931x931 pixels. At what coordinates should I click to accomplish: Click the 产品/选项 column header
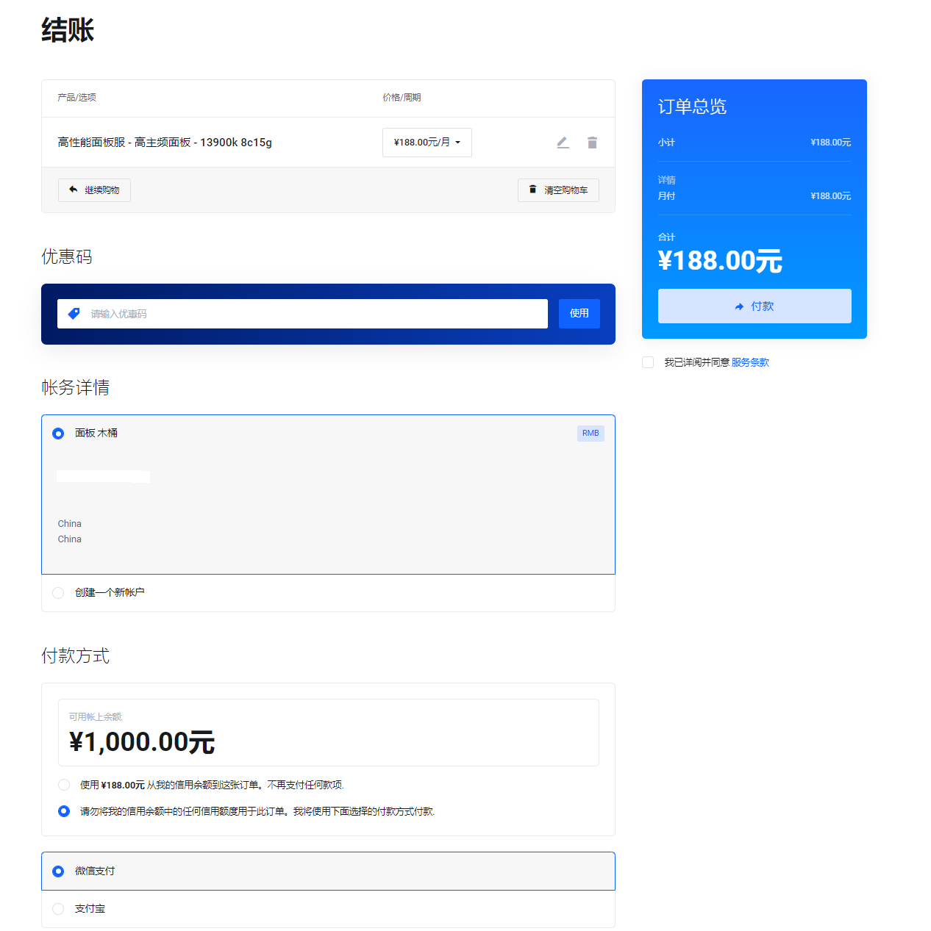coord(76,98)
